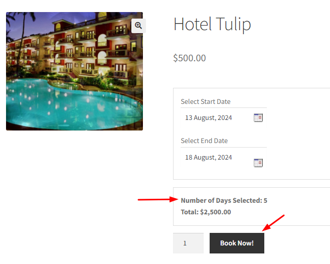
Task: Click the red arrow pointing at Number of Days
Action: click(x=158, y=199)
